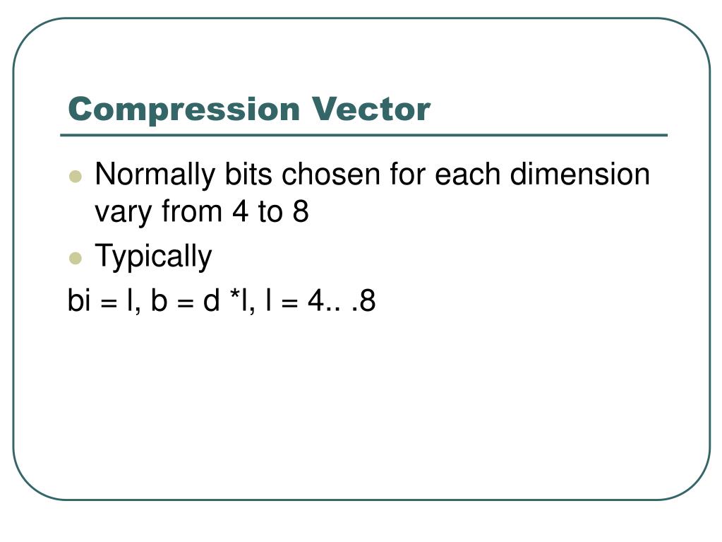Click the text "vary from 4 to 8"
The width and height of the screenshot is (722, 542).
click(x=202, y=212)
